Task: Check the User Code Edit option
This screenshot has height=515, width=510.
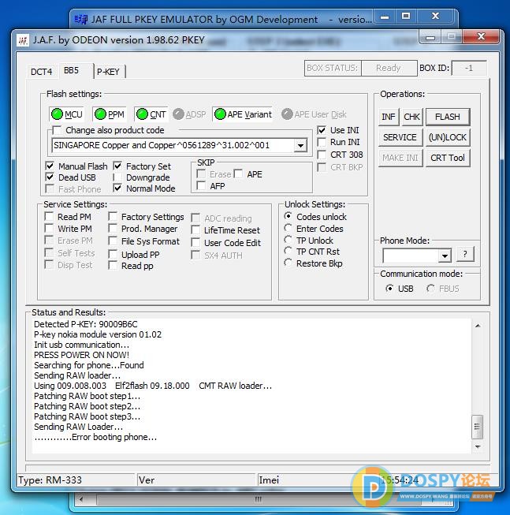Action: pos(195,243)
